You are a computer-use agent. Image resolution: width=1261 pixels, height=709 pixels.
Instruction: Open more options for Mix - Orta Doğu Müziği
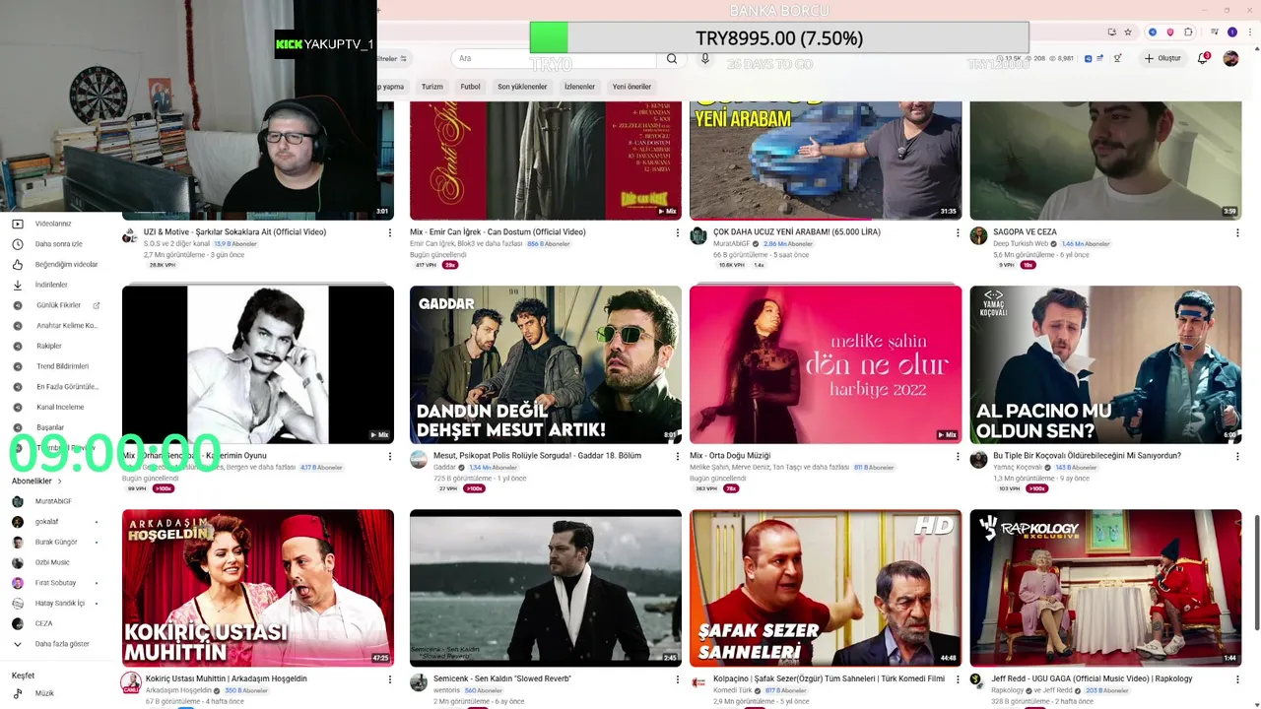958,457
